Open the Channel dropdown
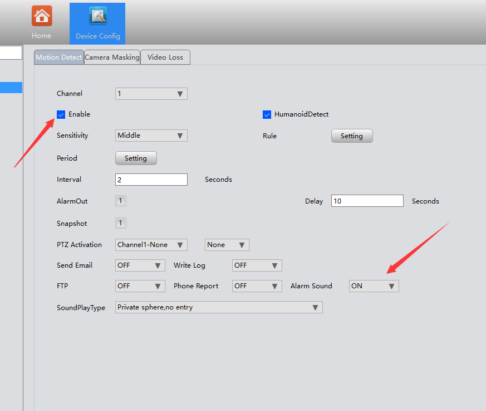 coord(151,94)
